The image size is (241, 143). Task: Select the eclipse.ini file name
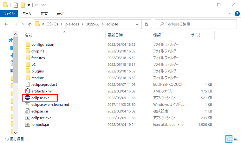click(x=40, y=111)
